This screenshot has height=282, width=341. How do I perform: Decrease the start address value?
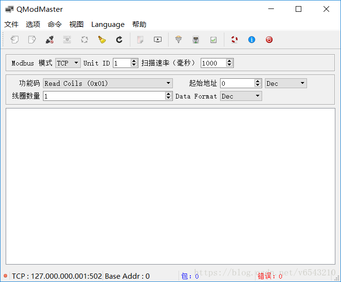coord(258,85)
